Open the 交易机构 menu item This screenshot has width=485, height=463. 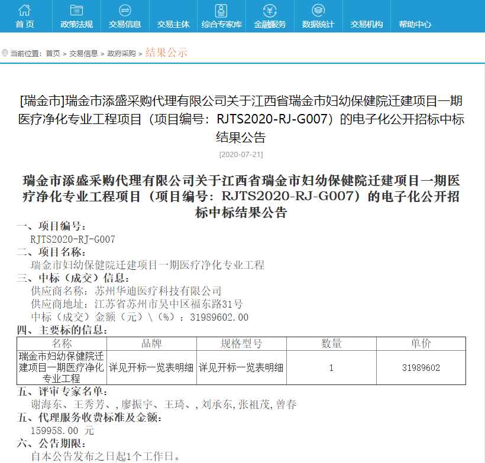tap(367, 24)
